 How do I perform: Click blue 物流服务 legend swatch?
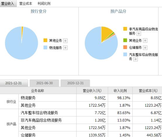pos(45,48)
